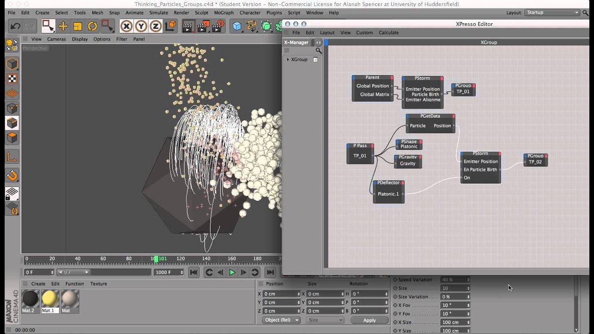
Task: Add a Cube primitive object
Action: [x=237, y=26]
